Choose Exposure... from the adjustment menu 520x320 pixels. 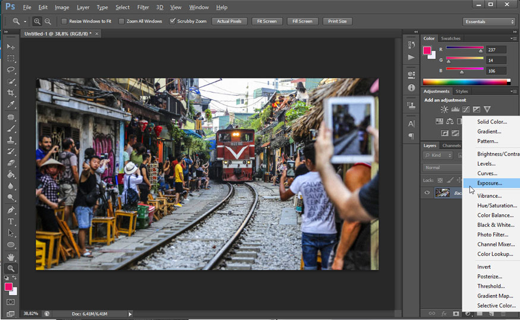[489, 183]
